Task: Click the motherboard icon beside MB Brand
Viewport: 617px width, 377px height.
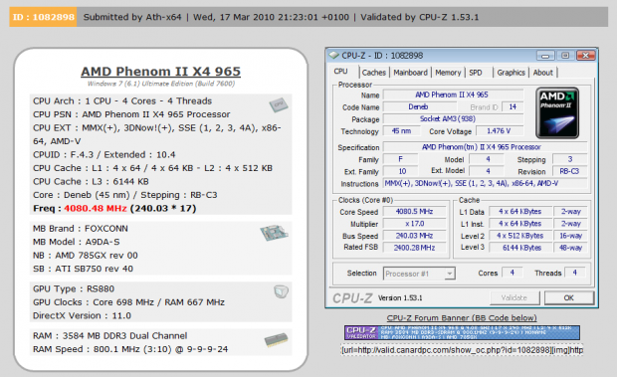Action: click(274, 233)
